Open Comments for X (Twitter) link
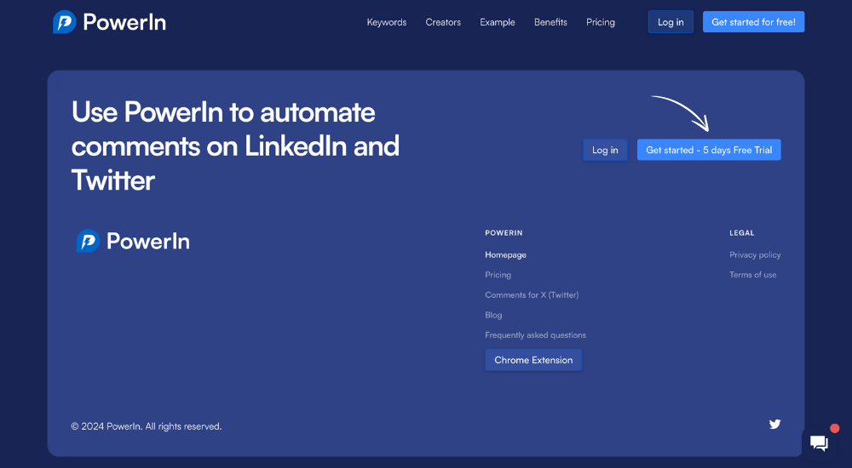 532,294
